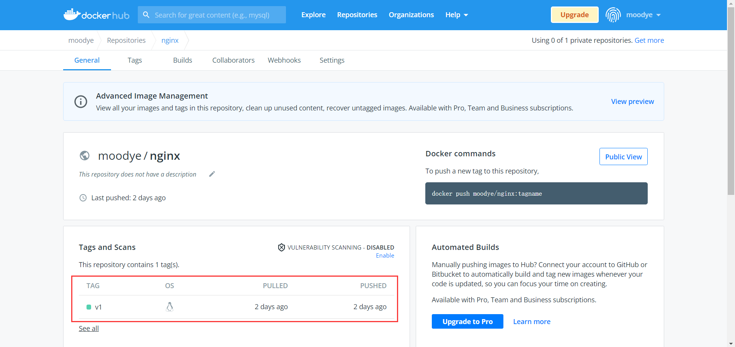Image resolution: width=735 pixels, height=347 pixels.
Task: Click the fingerprint avatar icon in the header
Action: (x=613, y=15)
